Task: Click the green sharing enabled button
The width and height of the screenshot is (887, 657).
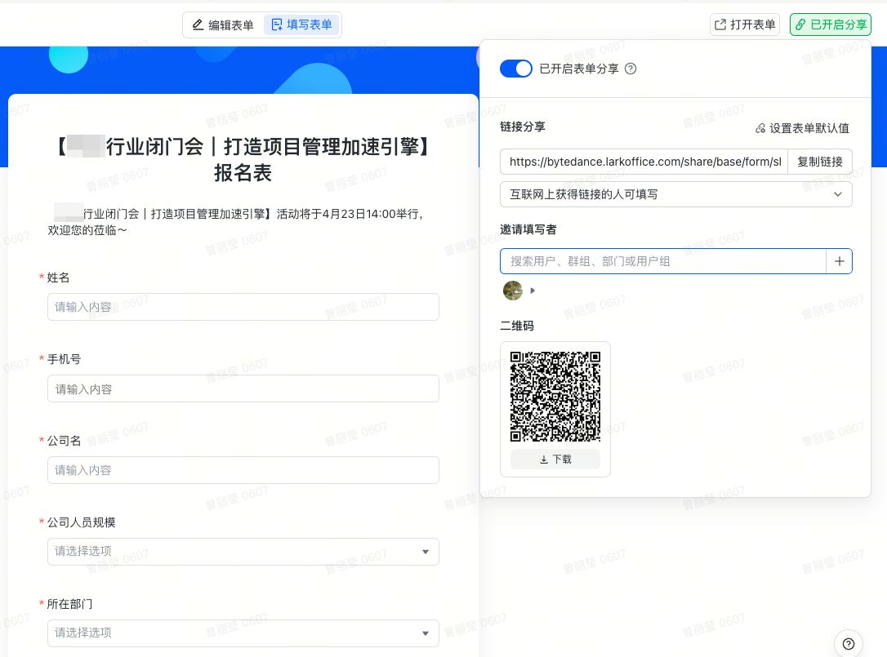Action: (x=830, y=24)
